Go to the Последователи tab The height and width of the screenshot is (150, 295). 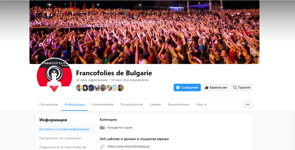pyautogui.click(x=131, y=104)
